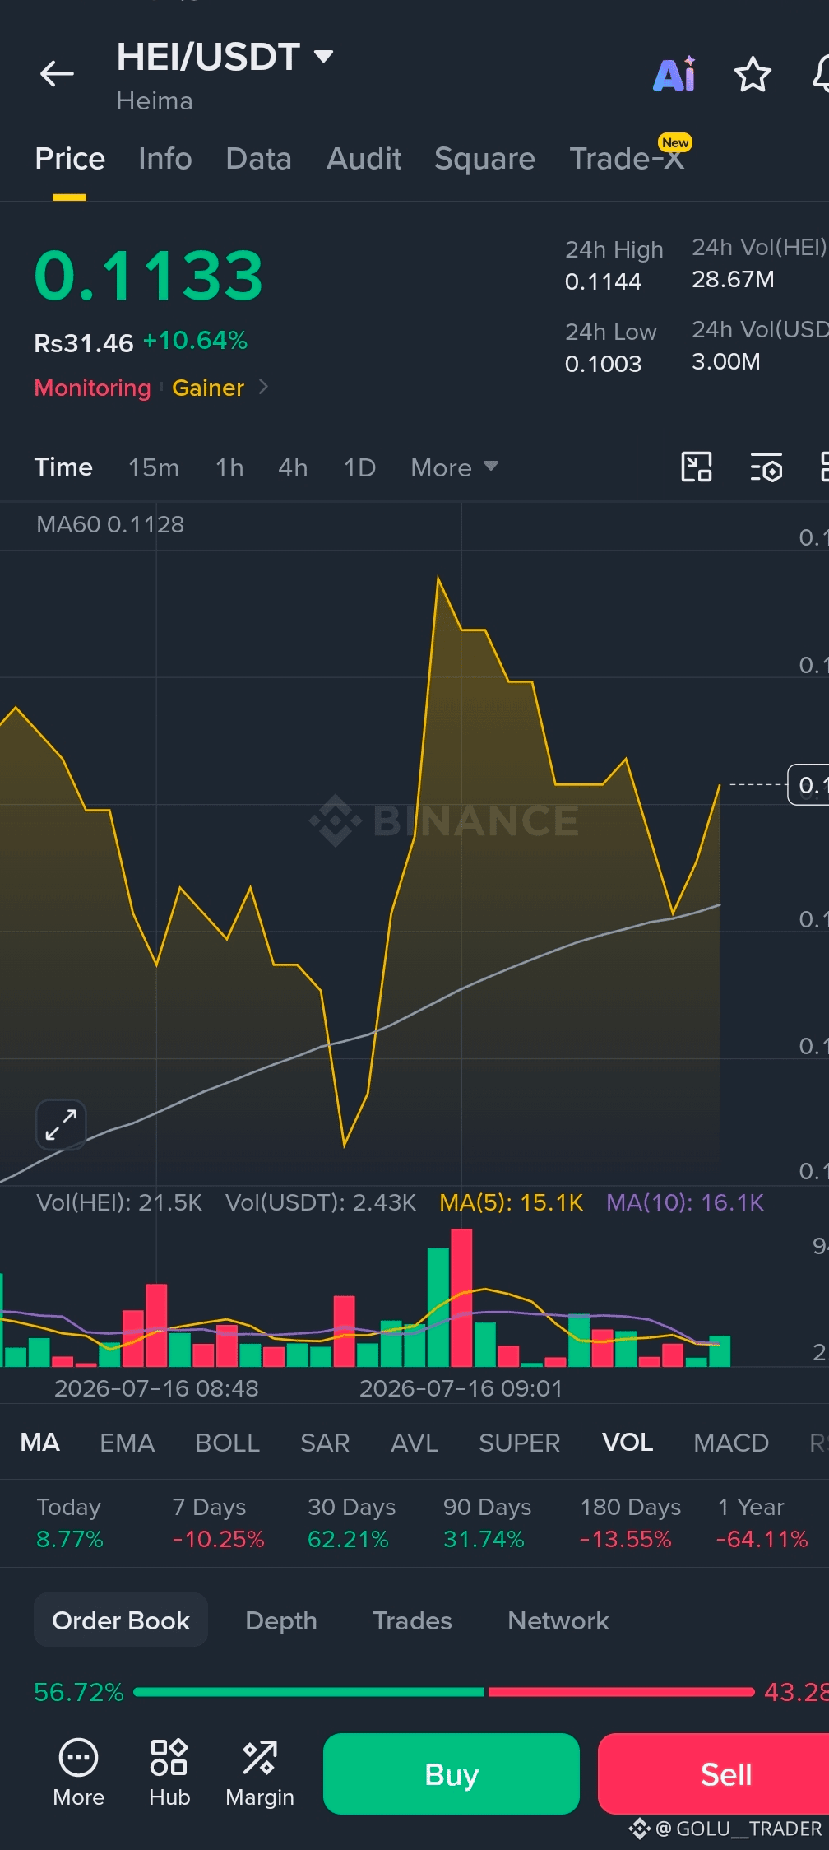Open the Margin trading icon
The image size is (829, 1850).
260,1773
